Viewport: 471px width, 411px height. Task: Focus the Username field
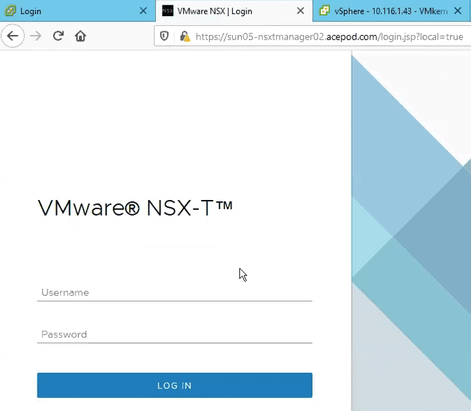[x=175, y=293]
